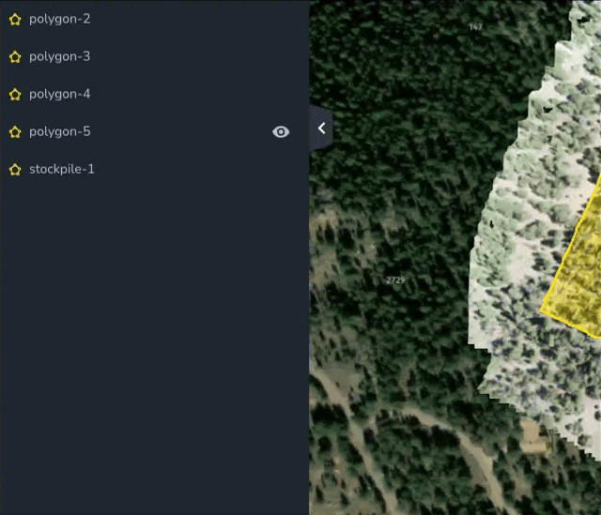Collapse the sidebar with the left chevron

(321, 129)
